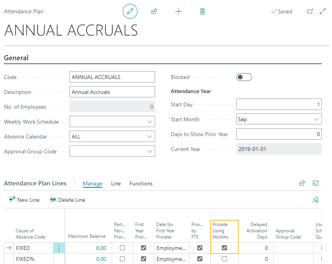Enable Prorate Using Months for FIXED% line
The image size is (332, 264).
(224, 259)
